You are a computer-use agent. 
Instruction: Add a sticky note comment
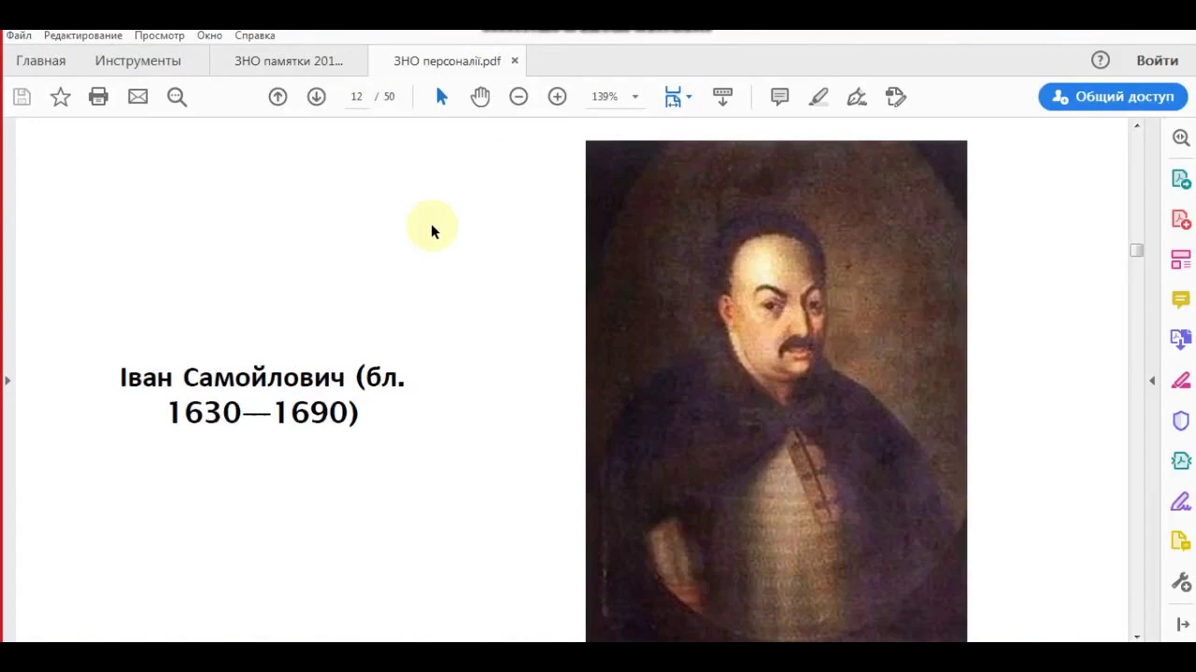pyautogui.click(x=779, y=96)
